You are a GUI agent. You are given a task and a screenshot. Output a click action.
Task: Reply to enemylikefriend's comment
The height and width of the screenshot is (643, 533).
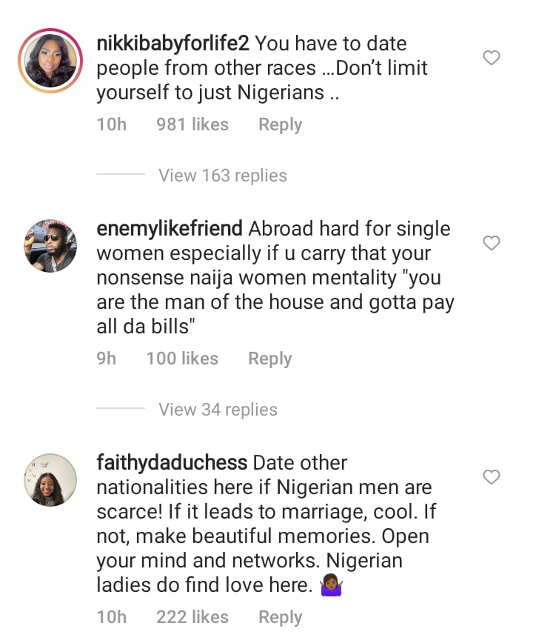click(x=269, y=359)
